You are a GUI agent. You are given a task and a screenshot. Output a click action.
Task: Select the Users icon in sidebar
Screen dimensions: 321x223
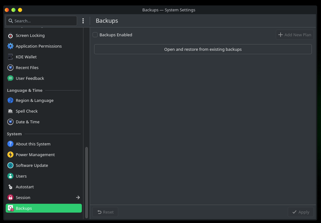coord(10,176)
